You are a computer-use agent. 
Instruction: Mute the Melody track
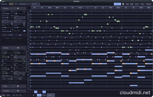[12, 48]
